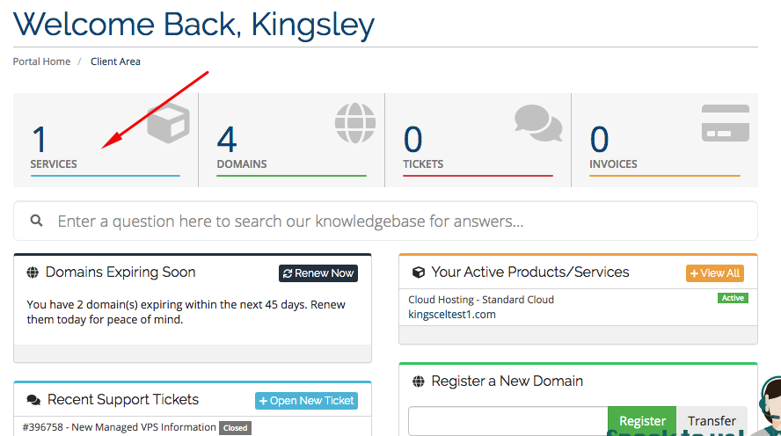The width and height of the screenshot is (781, 436).
Task: Click the globe icon beside Domains Expiring Soon
Action: click(x=33, y=272)
